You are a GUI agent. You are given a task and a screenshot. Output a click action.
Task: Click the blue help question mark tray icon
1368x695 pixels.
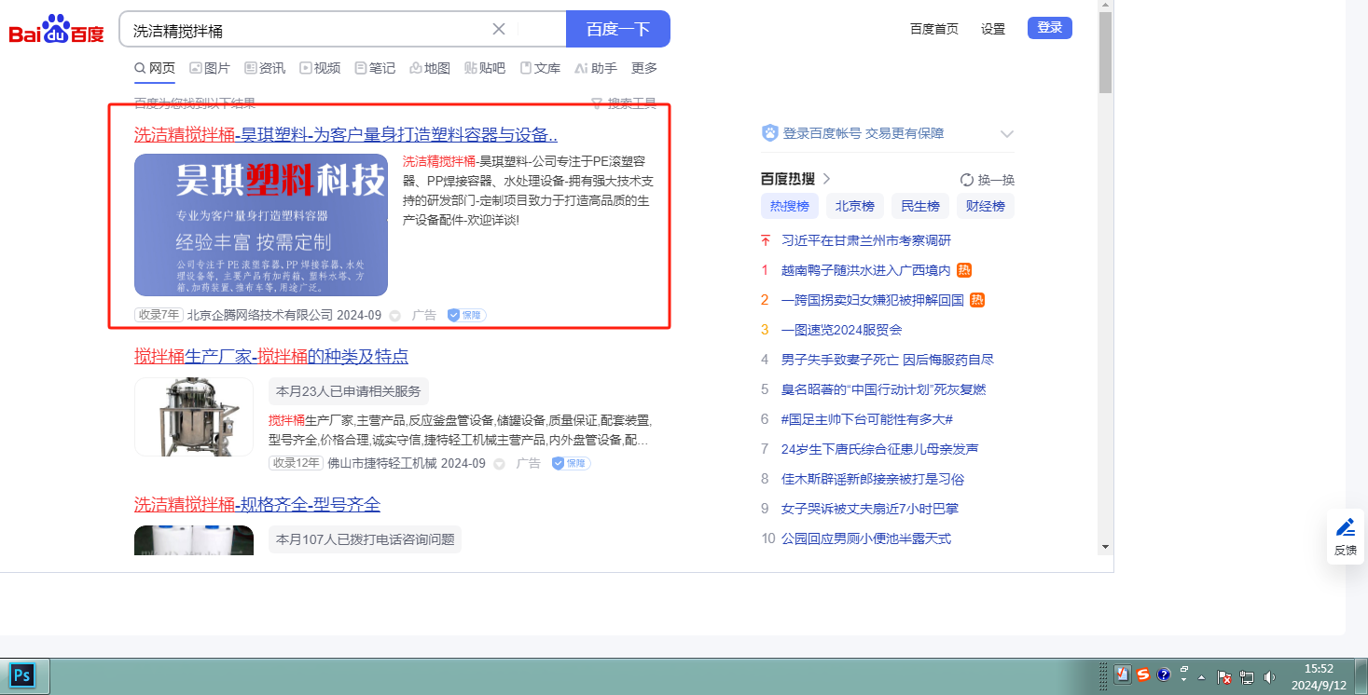coord(1163,675)
